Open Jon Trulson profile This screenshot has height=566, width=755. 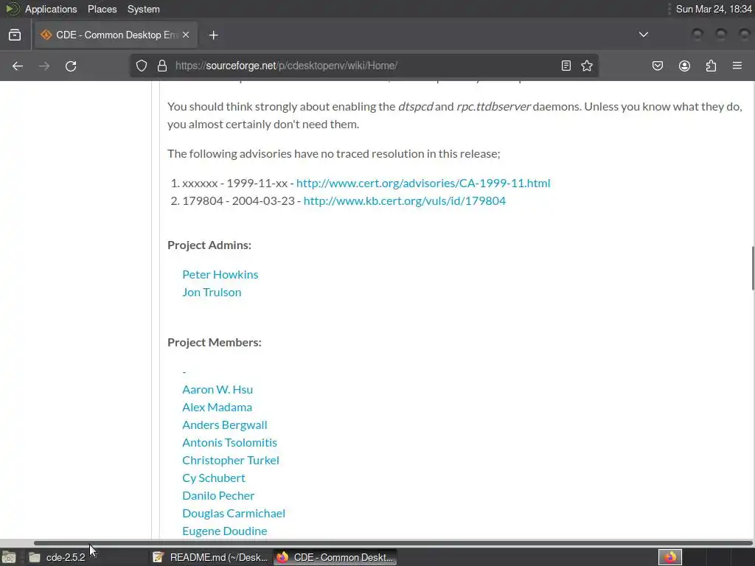coord(212,293)
